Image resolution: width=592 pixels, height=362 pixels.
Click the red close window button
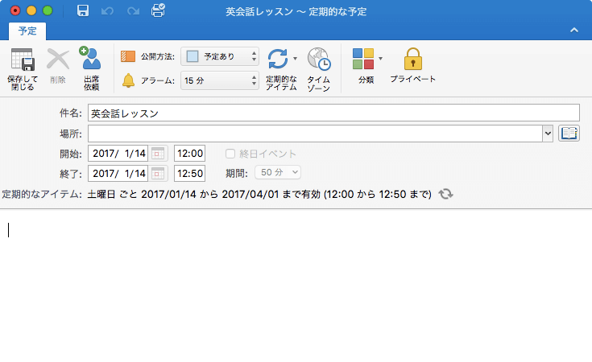click(x=15, y=10)
